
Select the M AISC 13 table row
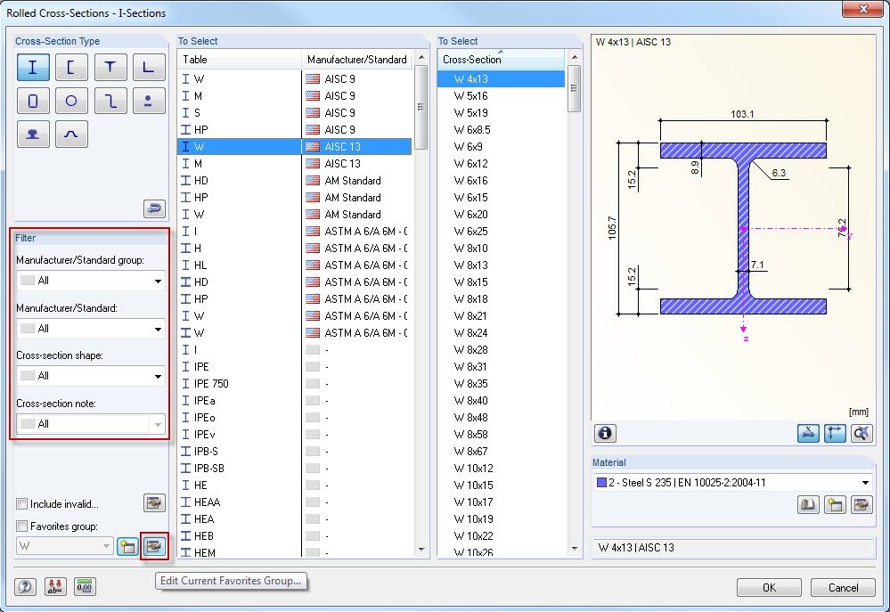[295, 164]
